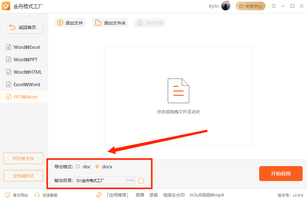This screenshot has height=200, width=307.
Task: Click the 添加文件夹 add folder button
Action: point(110,23)
